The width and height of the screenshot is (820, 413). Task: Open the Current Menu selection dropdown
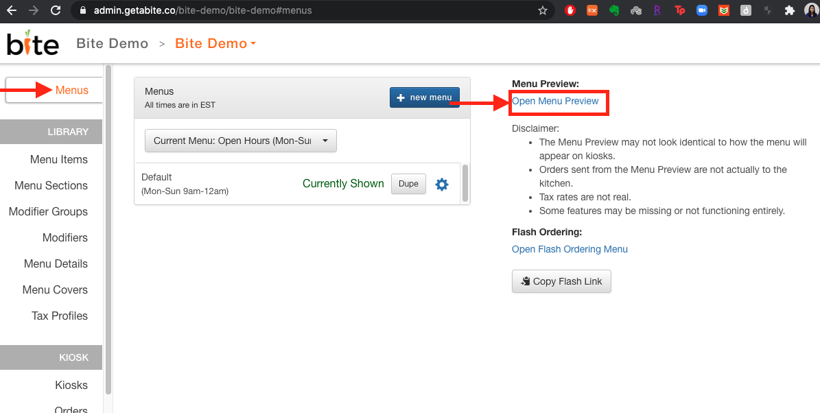point(240,140)
